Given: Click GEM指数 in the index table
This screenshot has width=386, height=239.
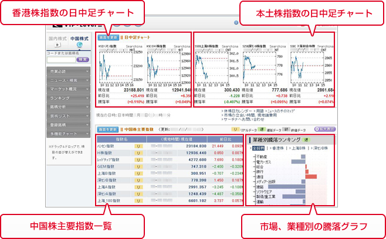Looking at the screenshot, I should 106,167.
